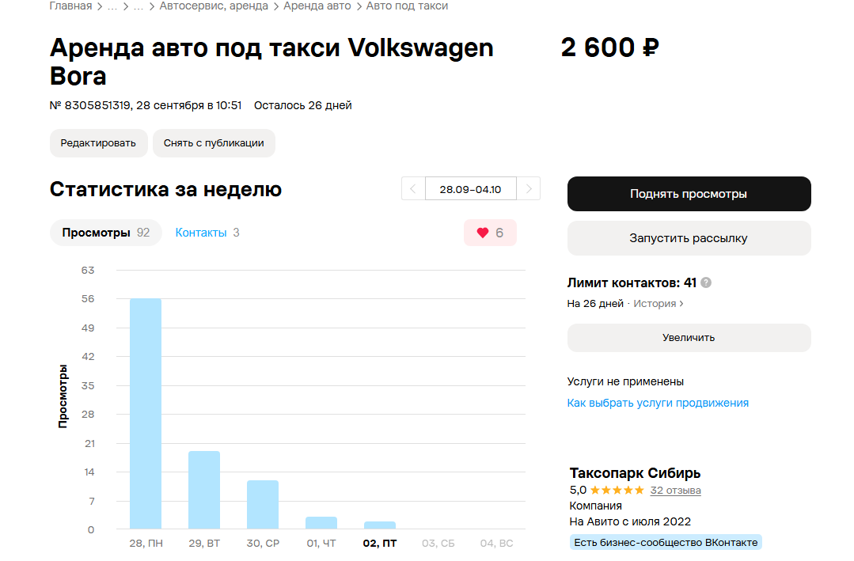Click the five-star rating icons
The height and width of the screenshot is (561, 854).
[x=617, y=491]
